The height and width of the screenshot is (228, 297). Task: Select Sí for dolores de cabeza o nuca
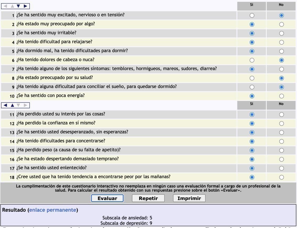252,60
